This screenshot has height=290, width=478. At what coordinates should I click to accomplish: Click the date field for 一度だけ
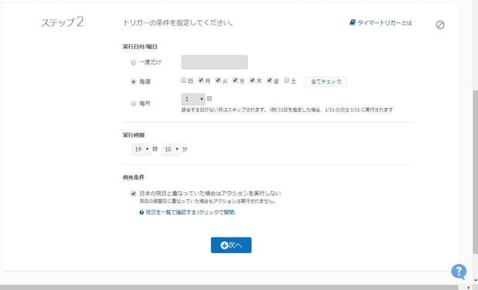pos(215,62)
